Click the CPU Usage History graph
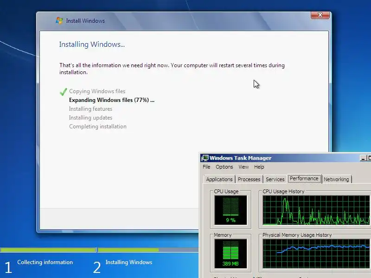The width and height of the screenshot is (371, 278). tap(316, 210)
